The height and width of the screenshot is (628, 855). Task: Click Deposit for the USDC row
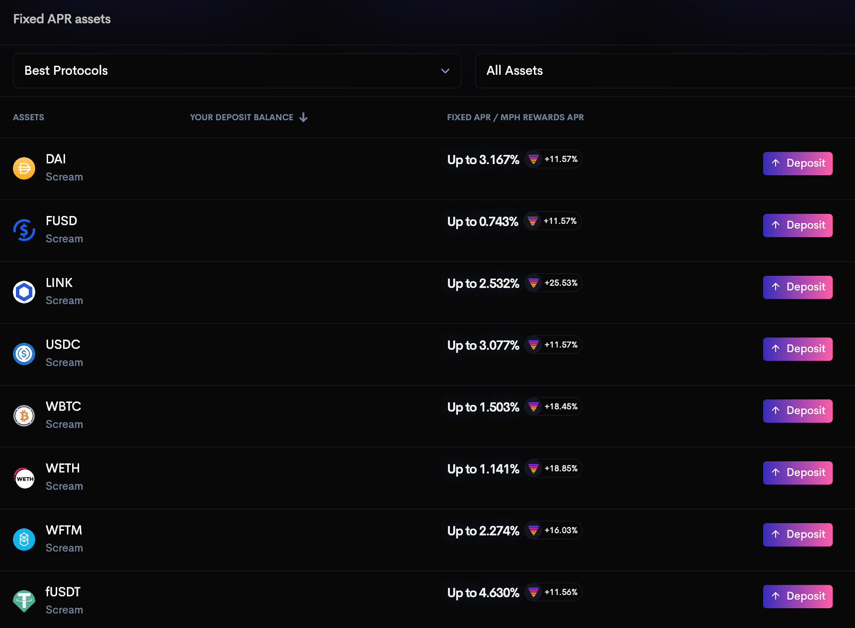click(798, 349)
